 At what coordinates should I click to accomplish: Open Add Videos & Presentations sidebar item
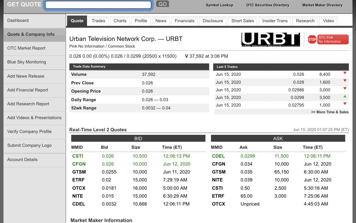(34, 118)
